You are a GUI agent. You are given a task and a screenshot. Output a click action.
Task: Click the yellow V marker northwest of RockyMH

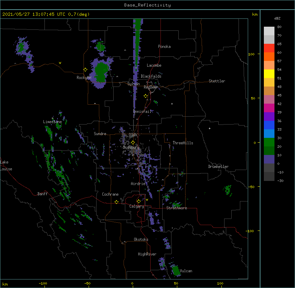point(60,63)
